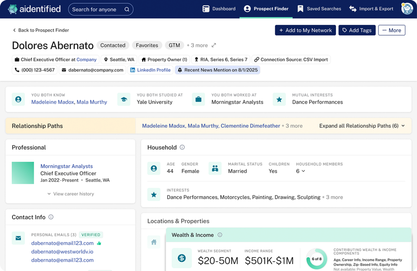Screen dimensions: 417x271
Task: Show + 3 more interests
Action: [332, 197]
